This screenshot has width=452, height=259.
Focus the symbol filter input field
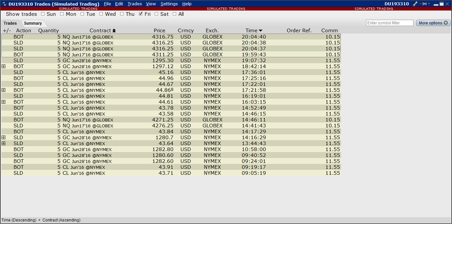click(390, 23)
